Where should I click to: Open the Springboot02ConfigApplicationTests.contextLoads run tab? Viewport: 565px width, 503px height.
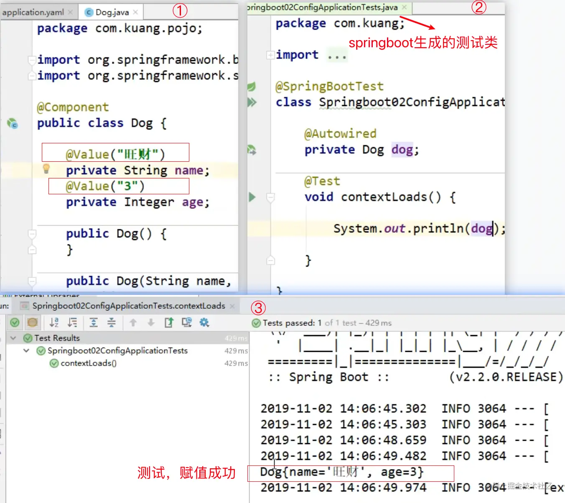(129, 306)
